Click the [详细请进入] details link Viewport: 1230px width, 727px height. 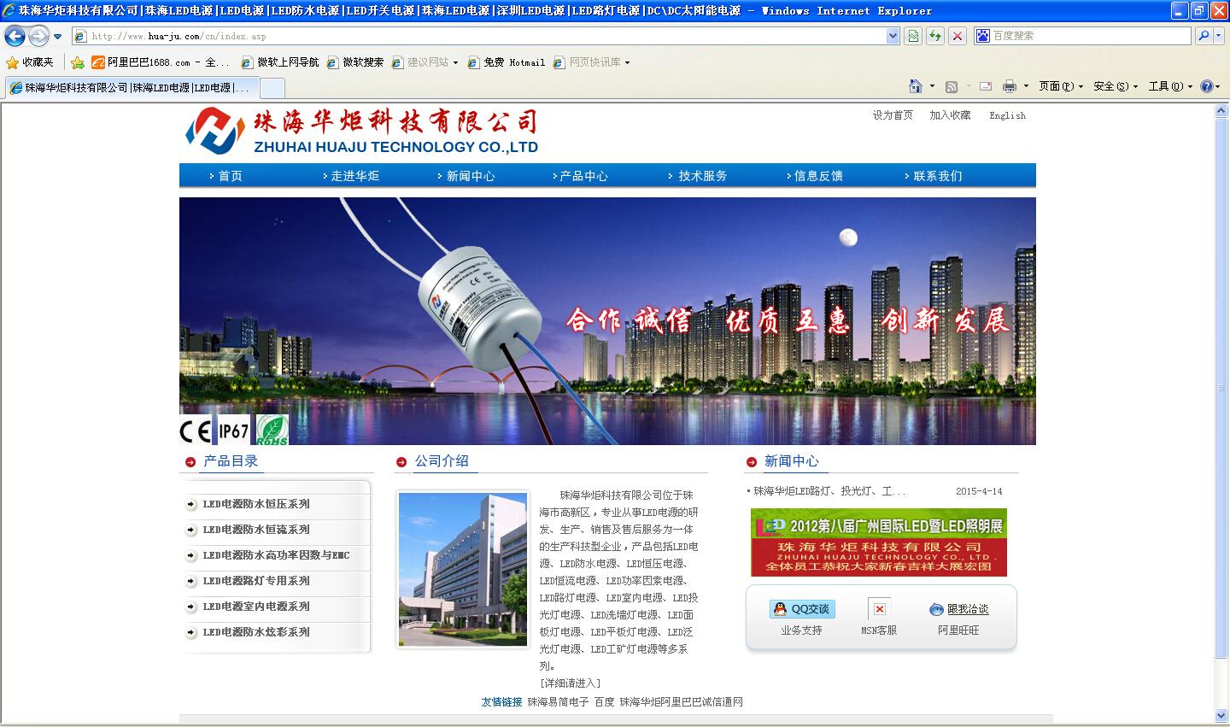pos(570,683)
